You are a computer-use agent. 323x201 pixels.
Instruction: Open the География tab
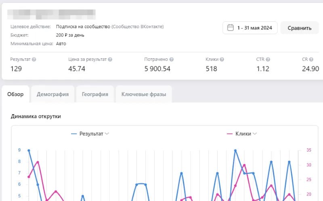point(95,94)
